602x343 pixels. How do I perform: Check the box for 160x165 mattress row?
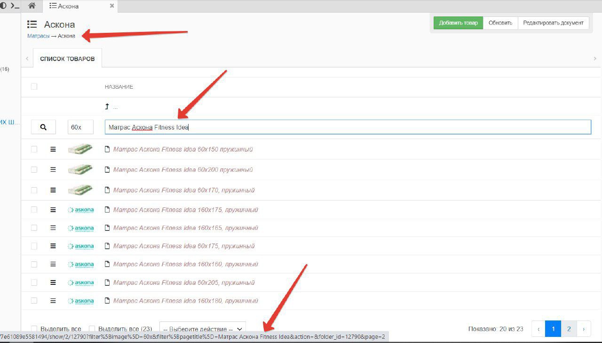[x=34, y=228]
